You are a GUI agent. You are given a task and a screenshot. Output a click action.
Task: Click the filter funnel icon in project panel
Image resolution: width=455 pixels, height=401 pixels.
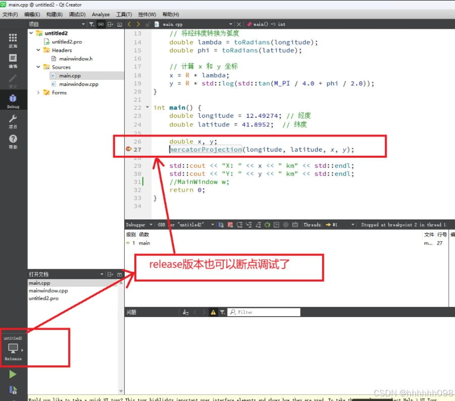coord(91,24)
